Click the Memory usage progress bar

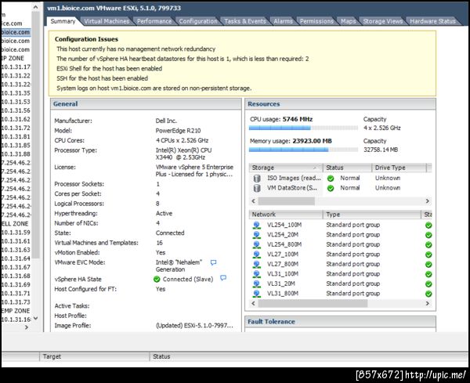(303, 150)
